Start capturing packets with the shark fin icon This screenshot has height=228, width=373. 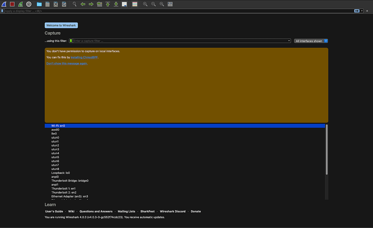point(4,4)
